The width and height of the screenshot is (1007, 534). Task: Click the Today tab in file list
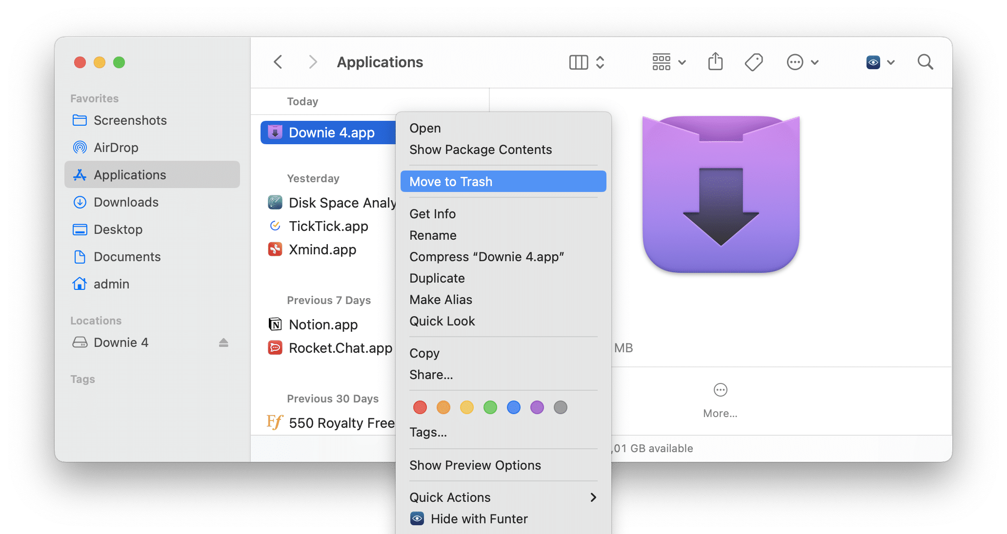point(303,101)
